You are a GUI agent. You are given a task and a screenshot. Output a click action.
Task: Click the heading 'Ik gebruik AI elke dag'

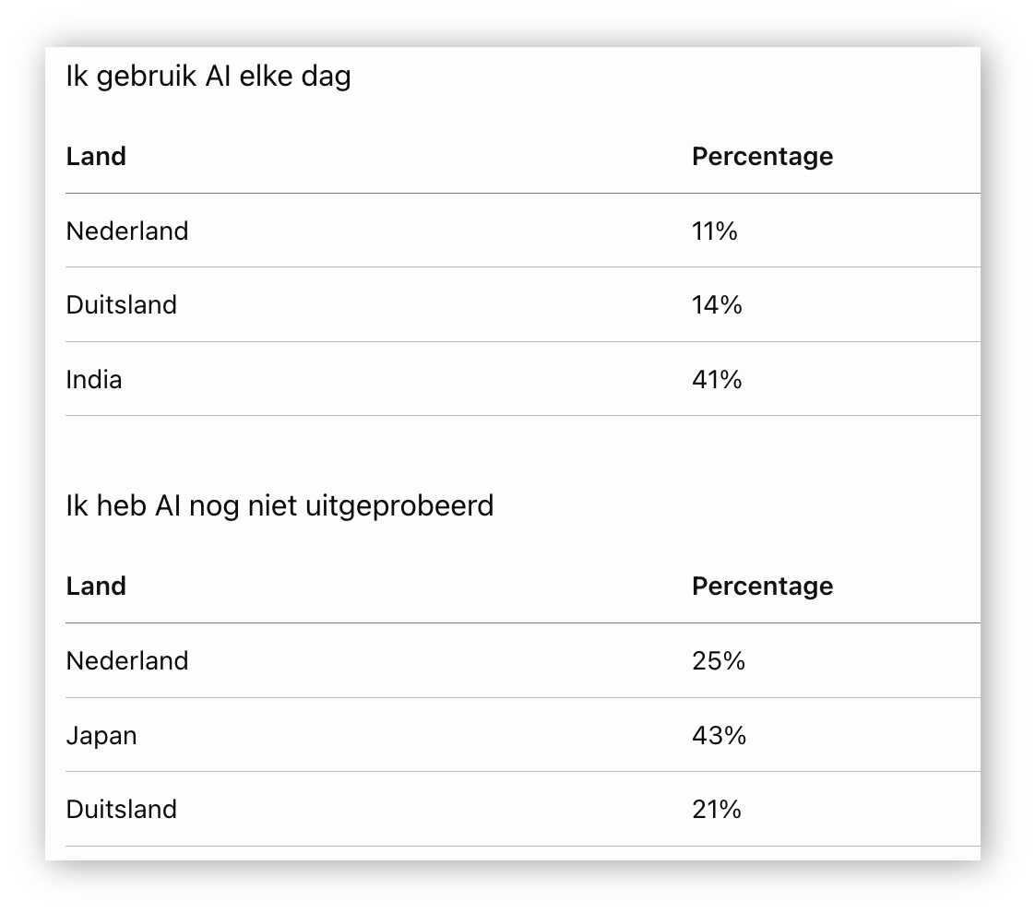click(208, 77)
